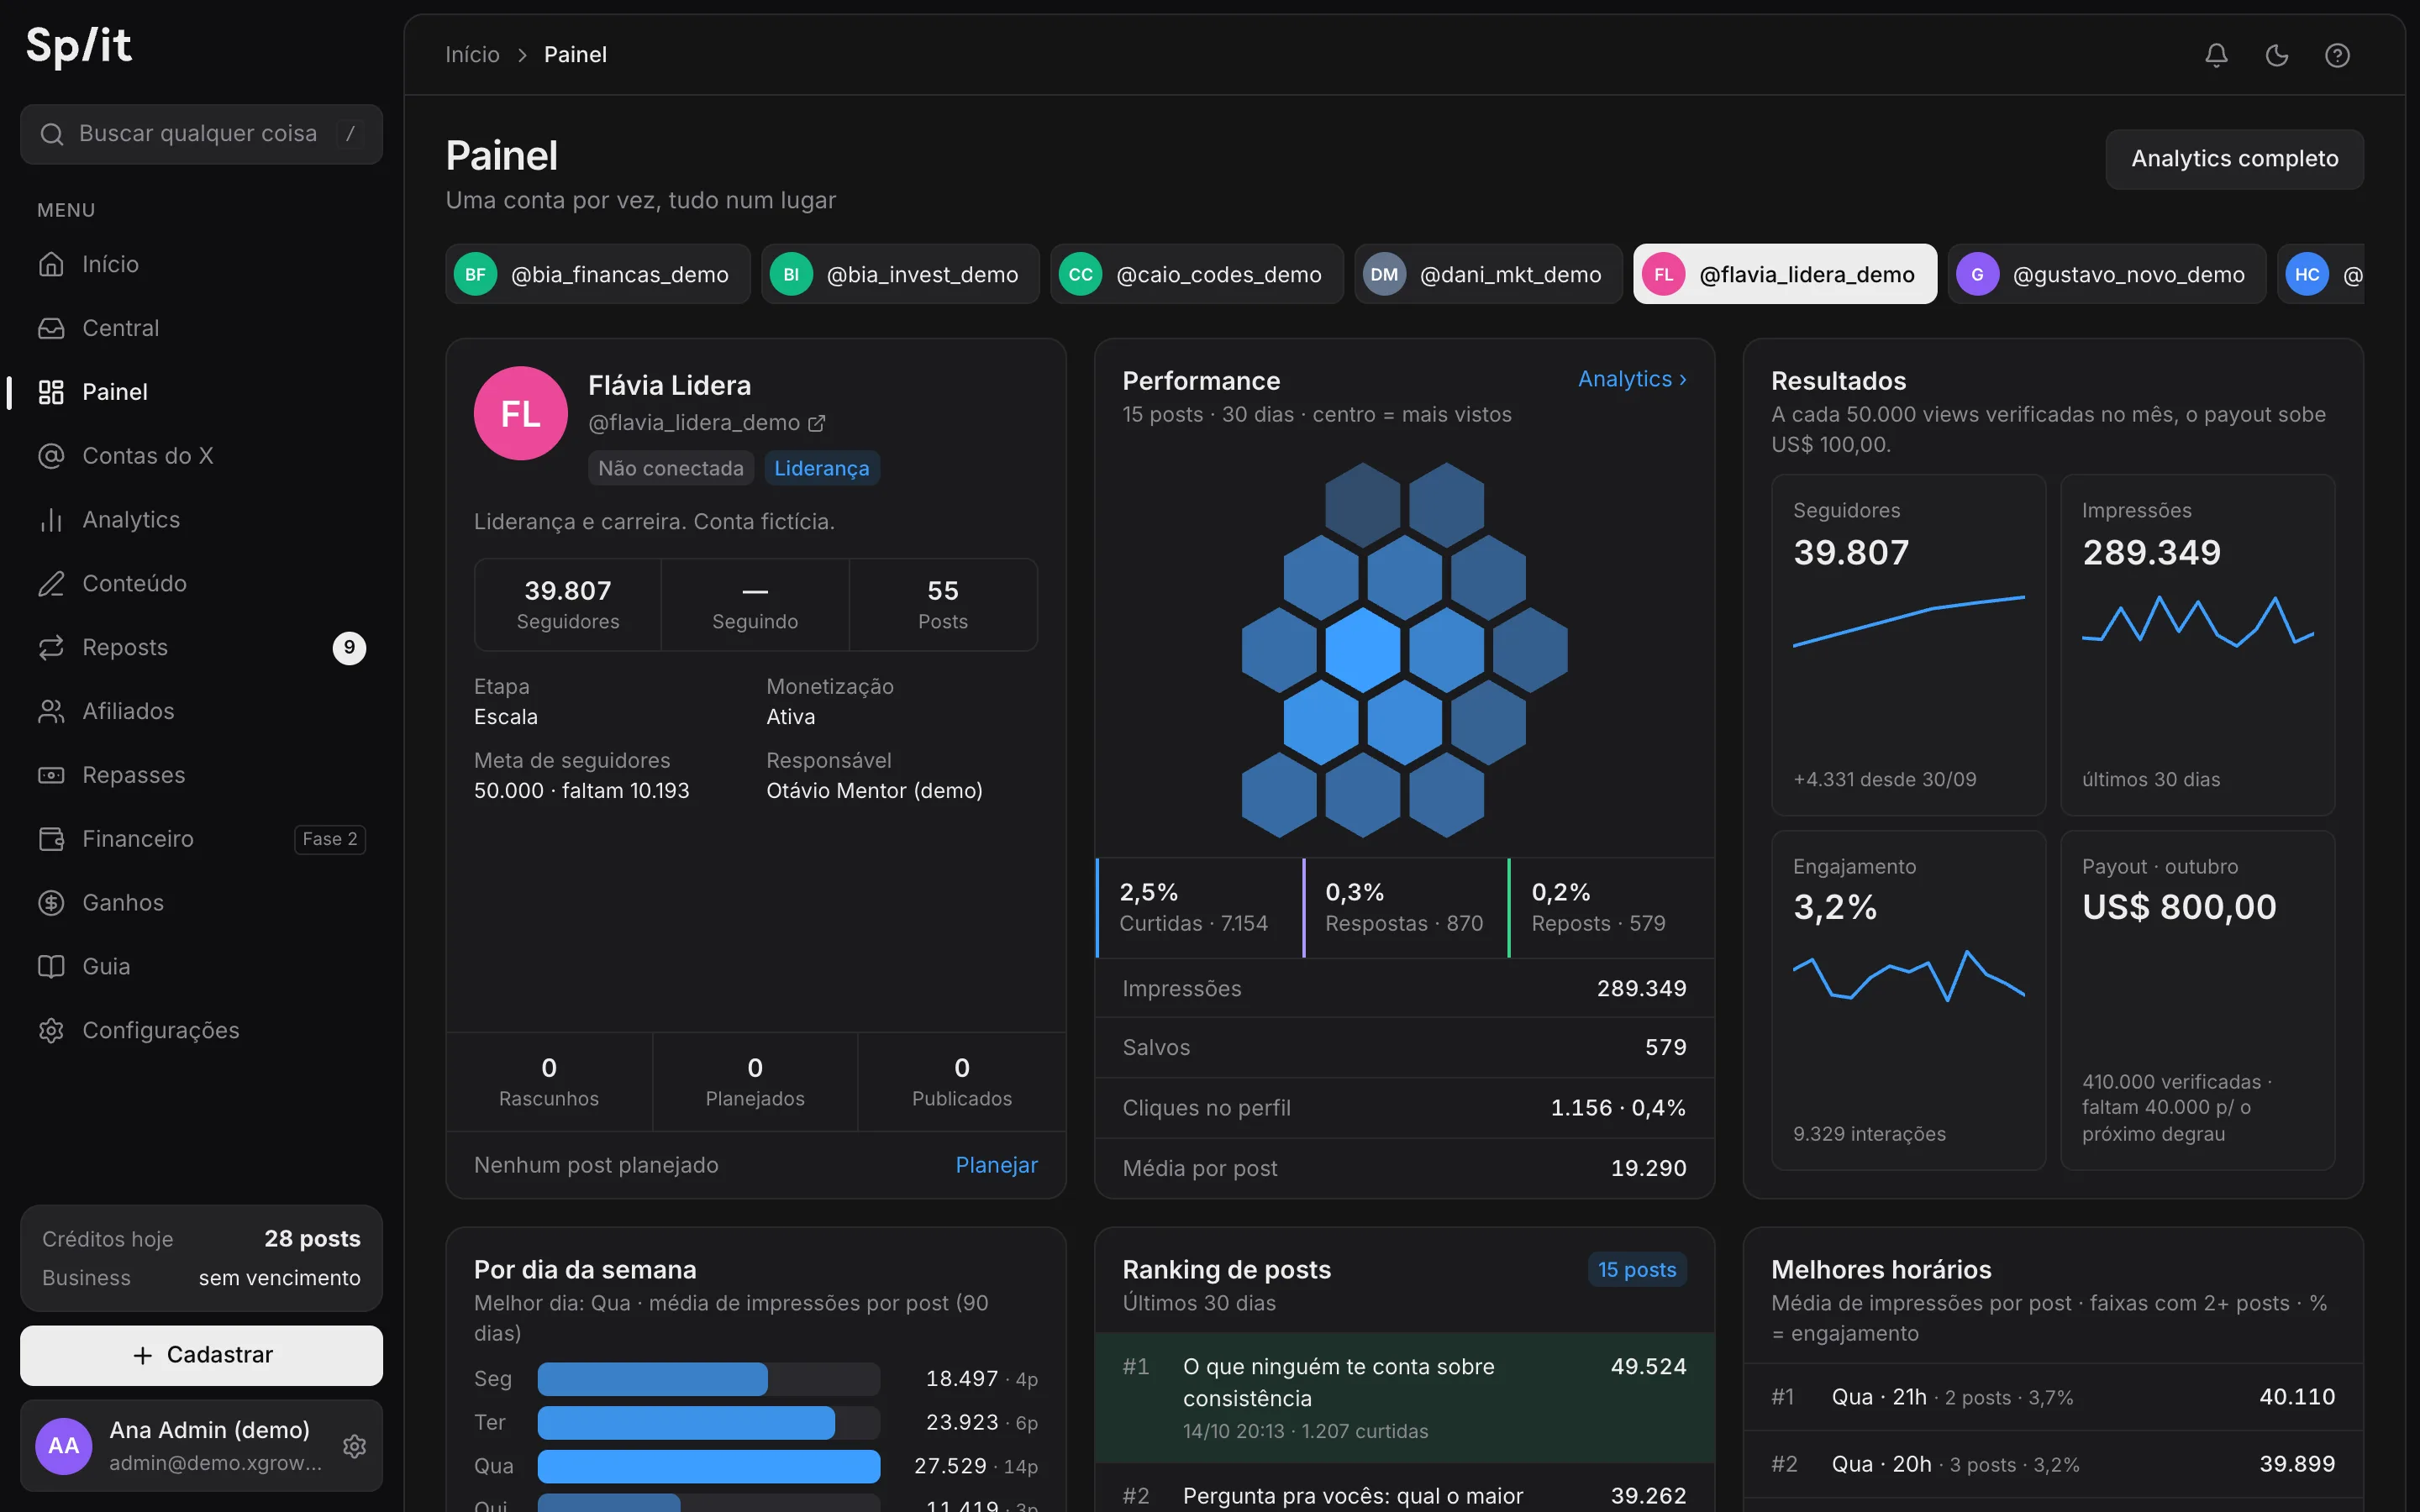Screen dimensions: 2420x1512
Task: Click the Financeiro wallet icon
Action: (51, 839)
